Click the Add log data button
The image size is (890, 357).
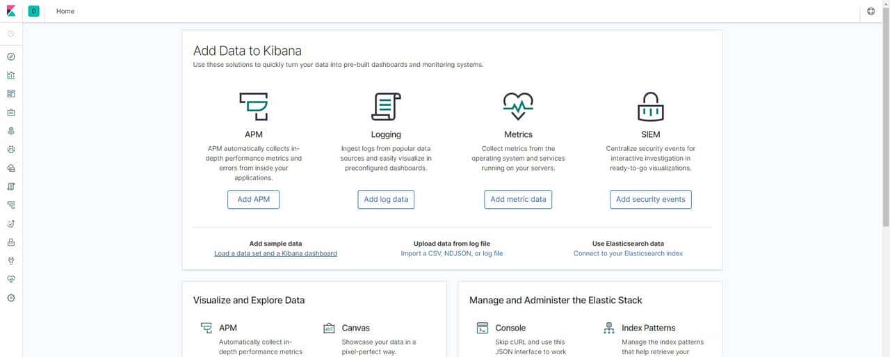386,199
